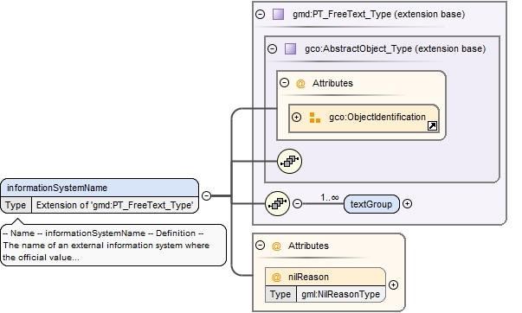Click the sequence compositor icon inside gco:AbstractObject_Type
Image resolution: width=522 pixels, height=313 pixels.
[x=290, y=162]
